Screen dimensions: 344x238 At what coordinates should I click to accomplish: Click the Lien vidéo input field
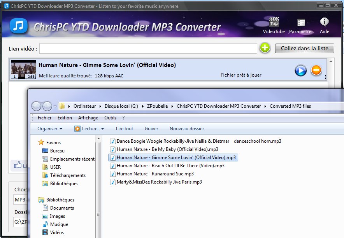(x=148, y=49)
